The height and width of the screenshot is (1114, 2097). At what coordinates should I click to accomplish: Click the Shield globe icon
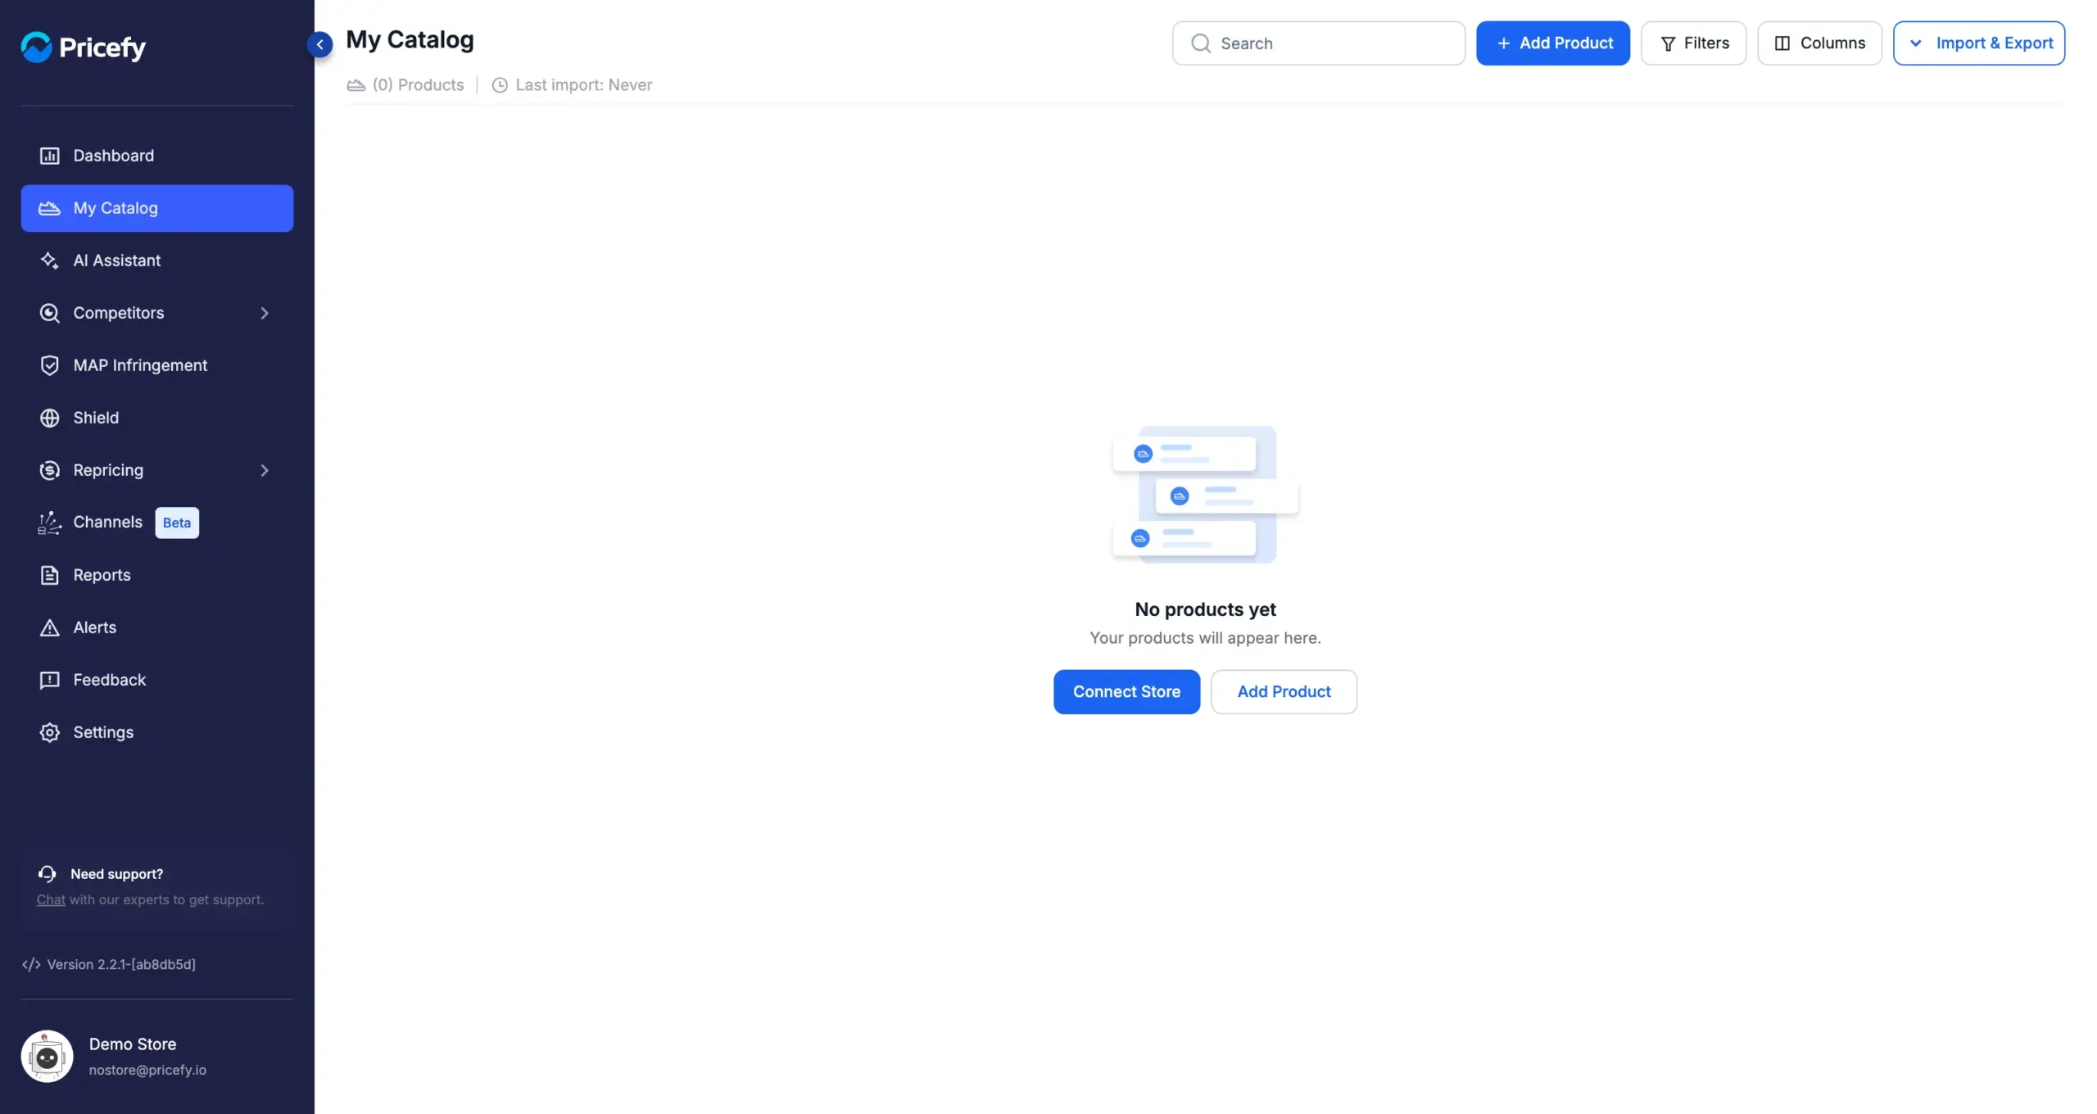click(49, 418)
